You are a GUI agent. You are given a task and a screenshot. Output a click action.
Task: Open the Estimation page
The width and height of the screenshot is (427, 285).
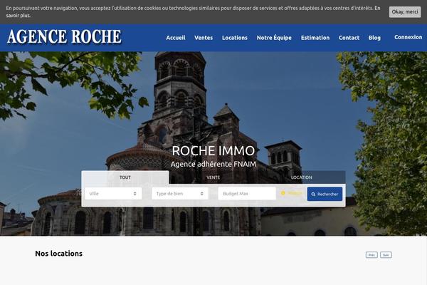click(315, 38)
